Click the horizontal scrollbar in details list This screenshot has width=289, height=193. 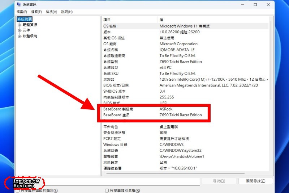(x=175, y=173)
